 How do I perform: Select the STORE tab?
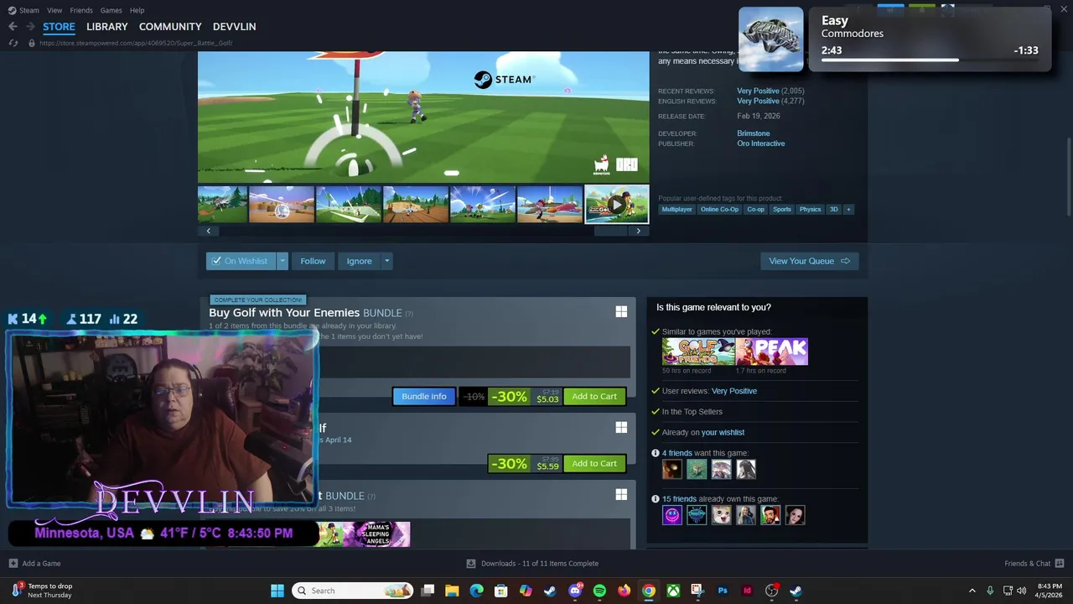coord(59,27)
